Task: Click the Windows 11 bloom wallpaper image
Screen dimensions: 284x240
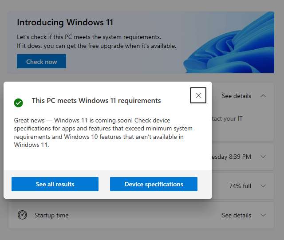Action: 229,43
